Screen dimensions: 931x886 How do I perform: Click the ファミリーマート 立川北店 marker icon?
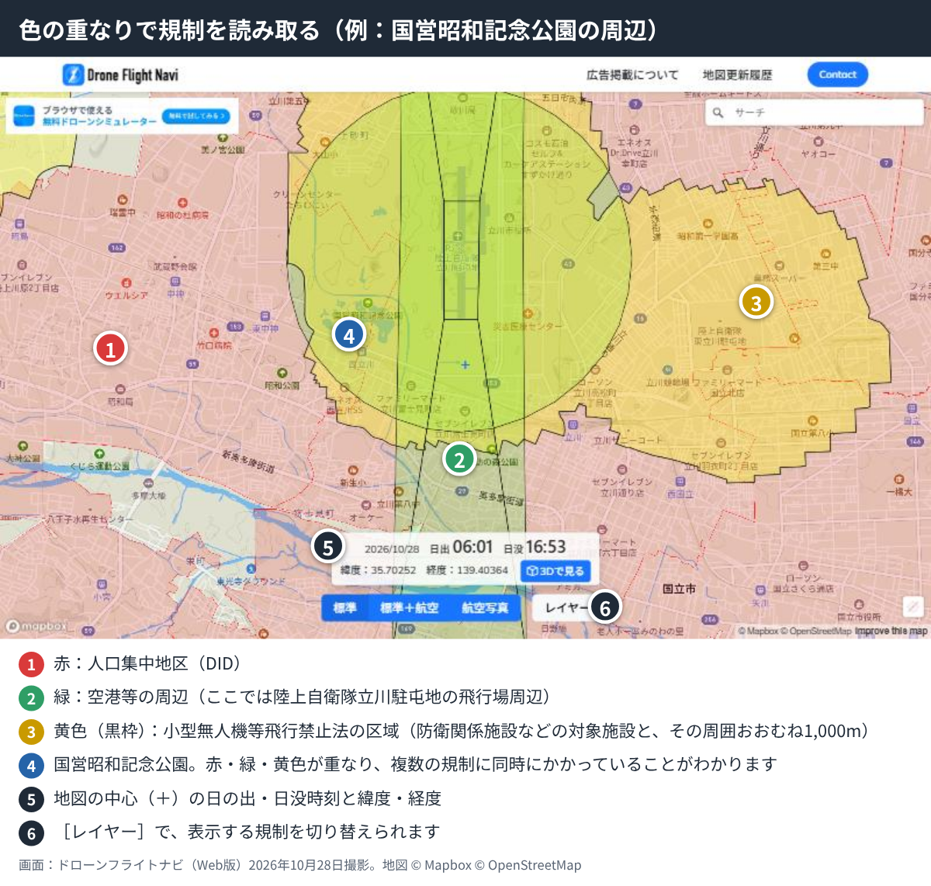tap(727, 370)
